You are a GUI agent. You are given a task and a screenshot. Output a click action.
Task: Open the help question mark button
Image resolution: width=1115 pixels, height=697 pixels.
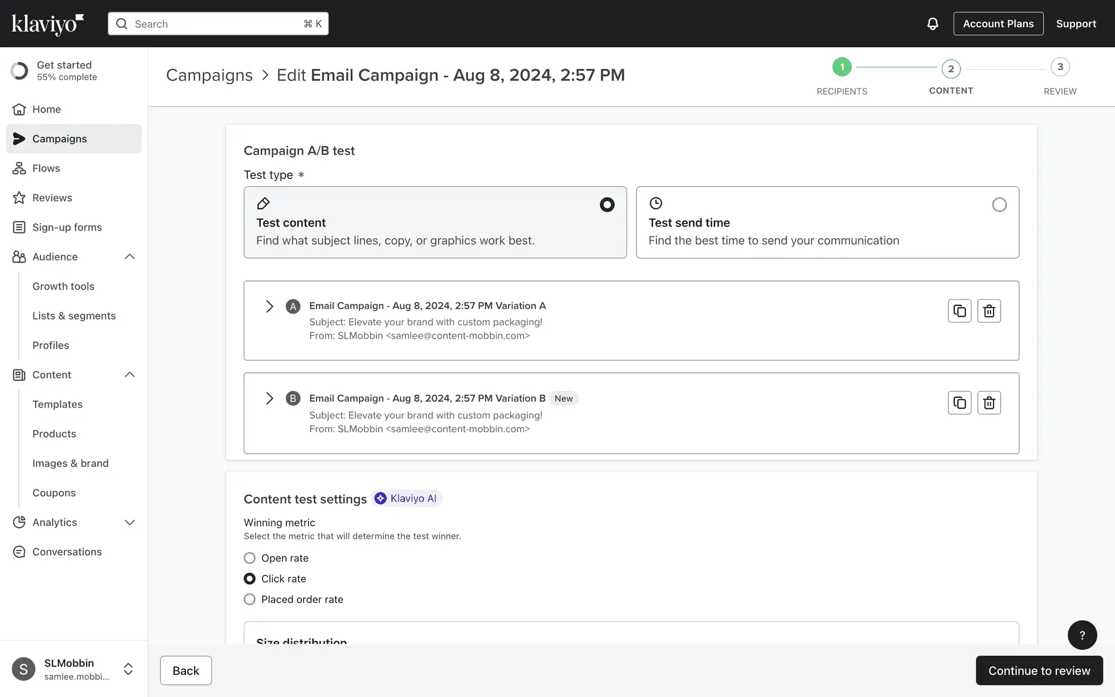[x=1082, y=635]
